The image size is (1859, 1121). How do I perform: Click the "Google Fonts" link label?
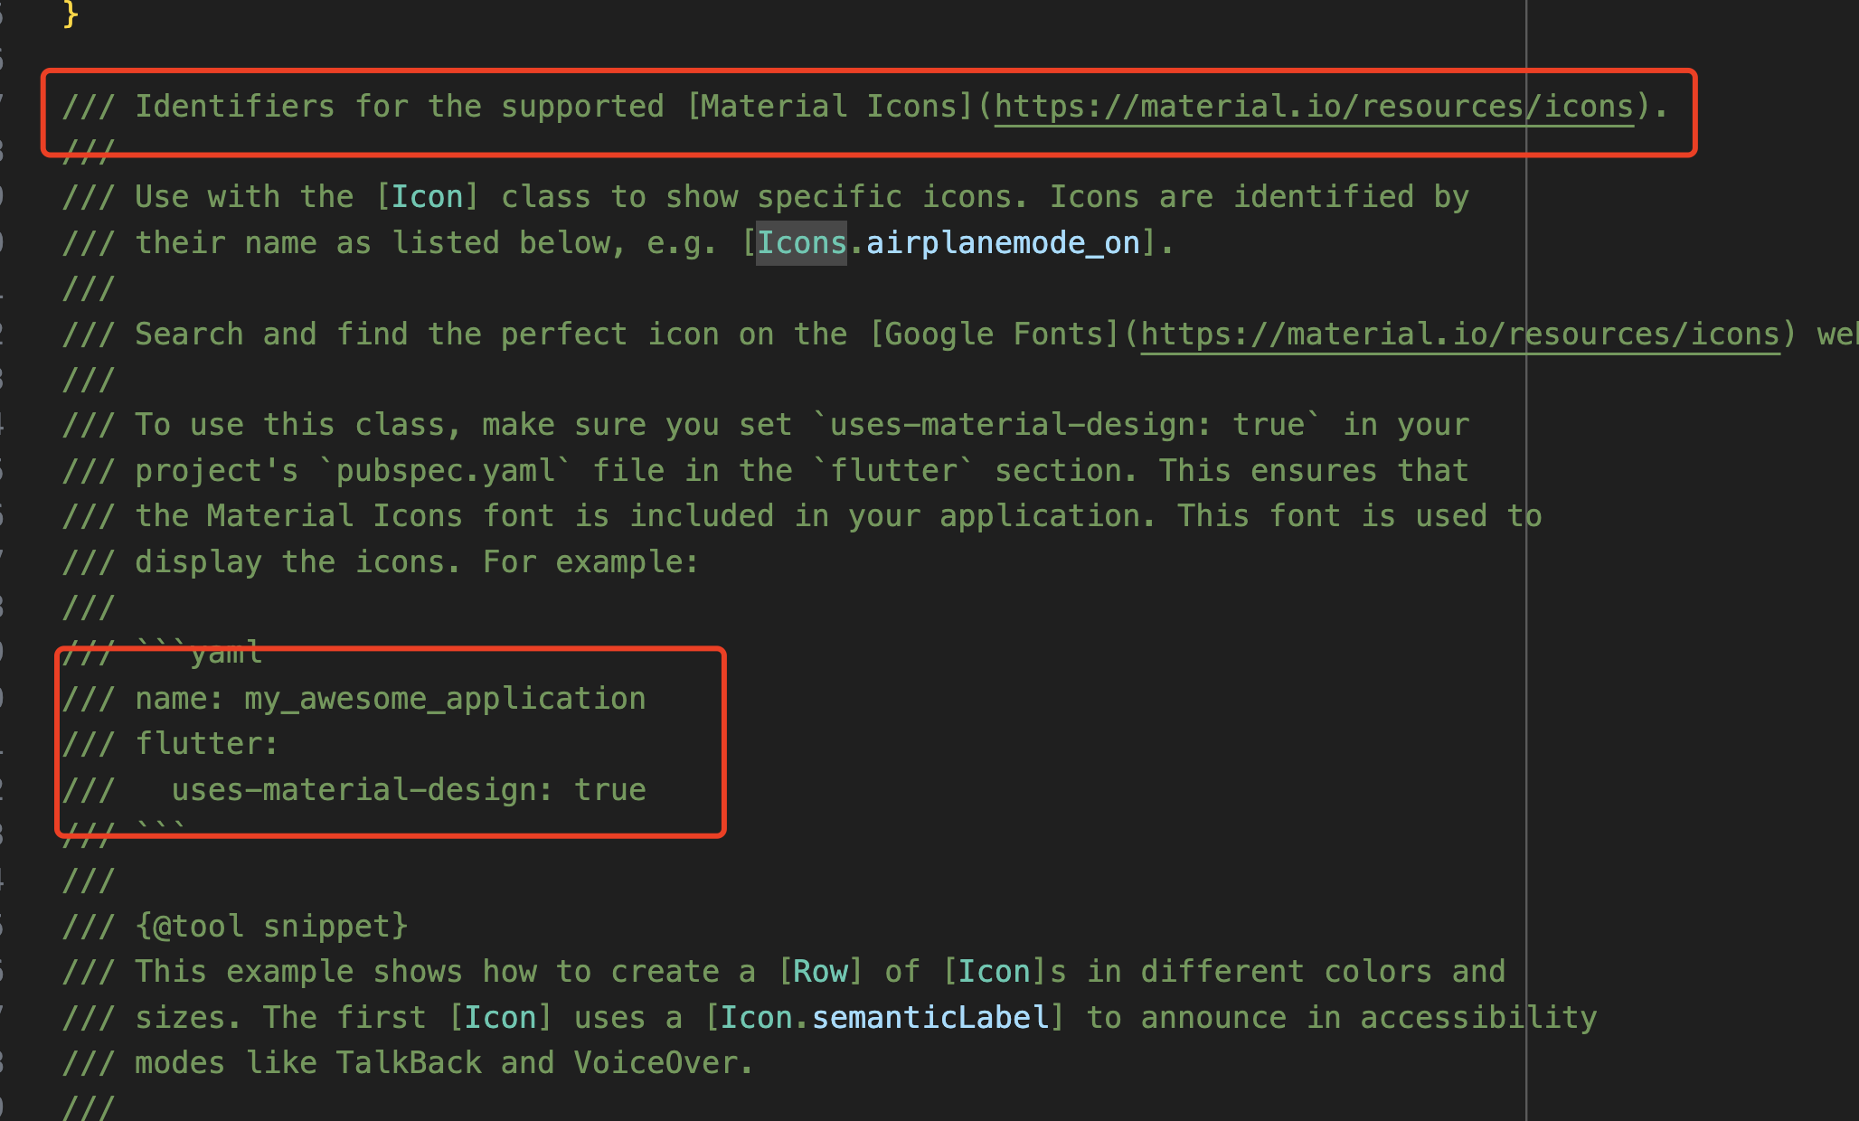(x=994, y=334)
